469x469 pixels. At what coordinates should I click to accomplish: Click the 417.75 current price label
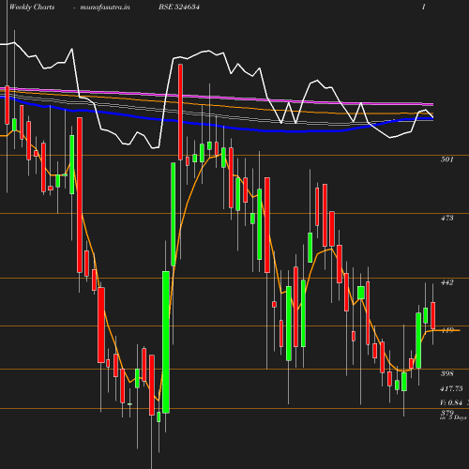click(451, 388)
